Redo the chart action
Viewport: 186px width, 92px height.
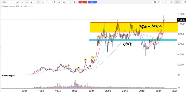tap(71, 2)
